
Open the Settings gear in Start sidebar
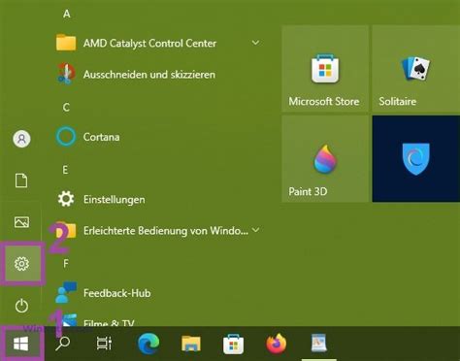21,264
